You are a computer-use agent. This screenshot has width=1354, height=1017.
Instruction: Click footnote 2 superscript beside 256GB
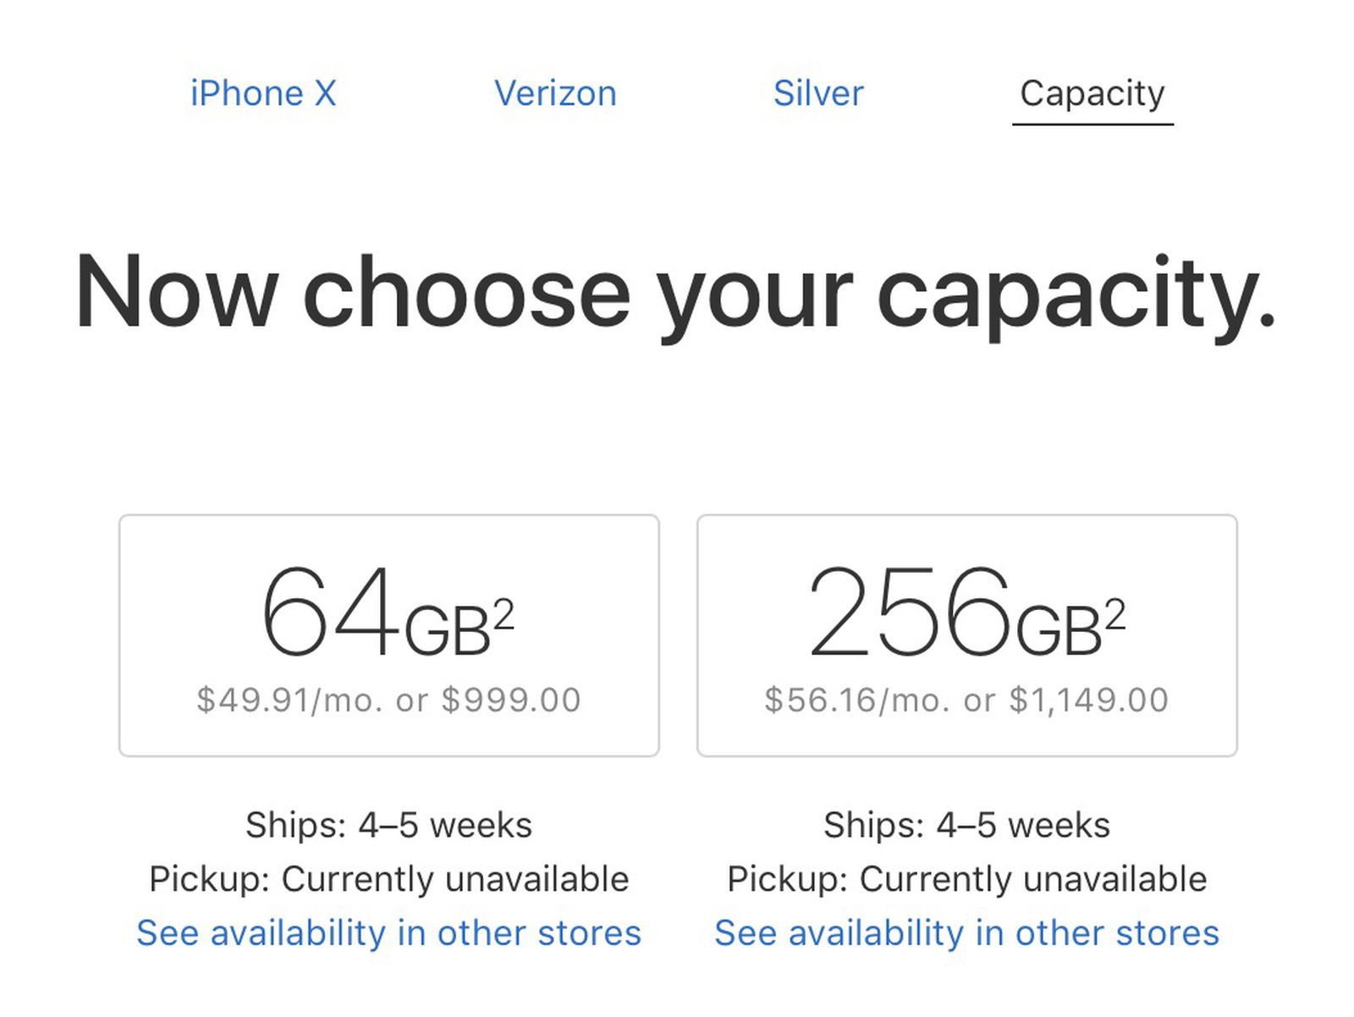[1115, 615]
